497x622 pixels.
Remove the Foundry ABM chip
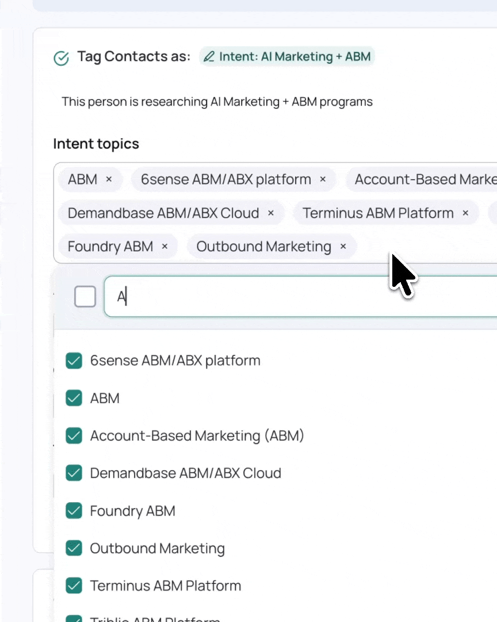pos(165,246)
